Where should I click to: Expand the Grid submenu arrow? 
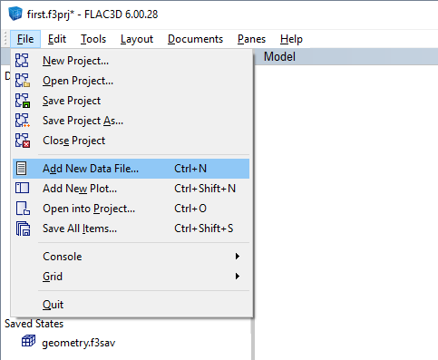point(238,277)
